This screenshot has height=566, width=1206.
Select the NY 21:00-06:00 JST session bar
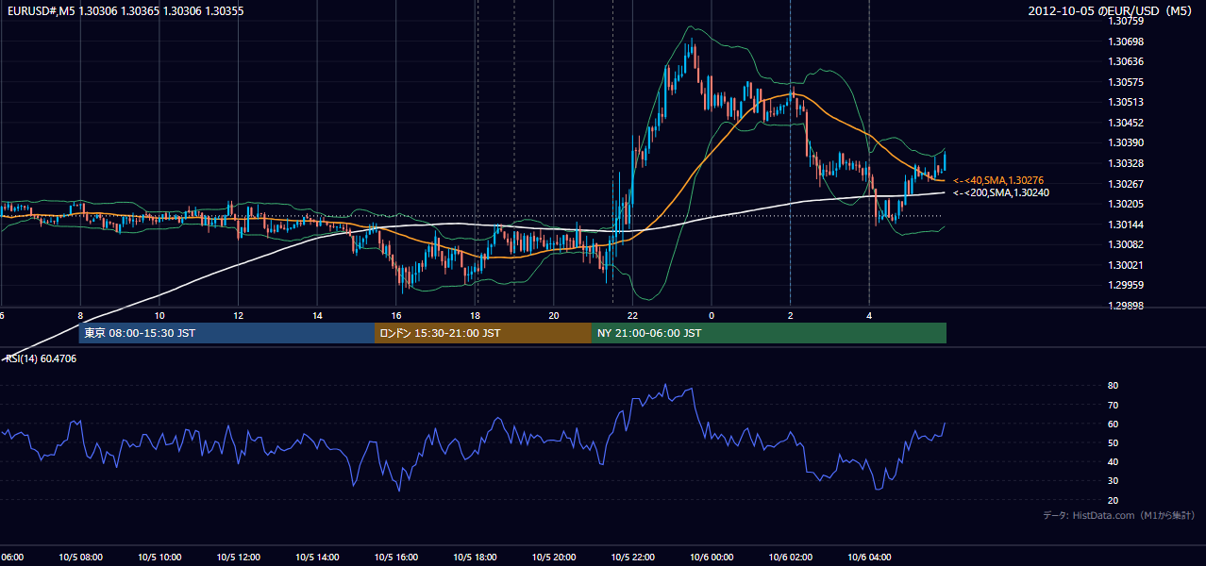point(769,333)
